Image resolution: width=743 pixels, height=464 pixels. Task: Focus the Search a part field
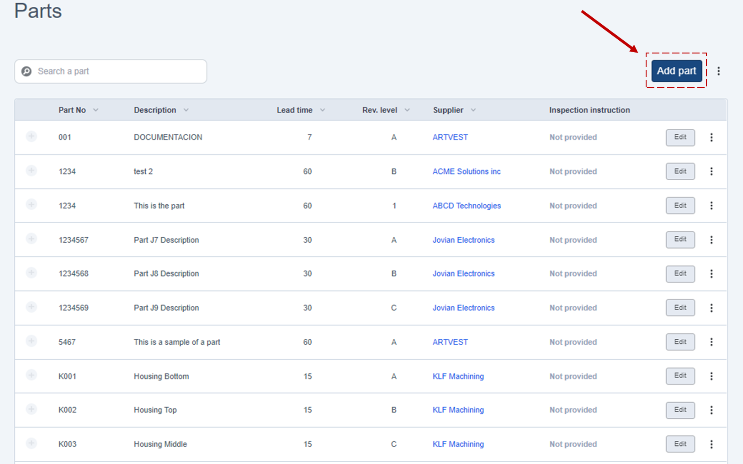click(x=111, y=71)
